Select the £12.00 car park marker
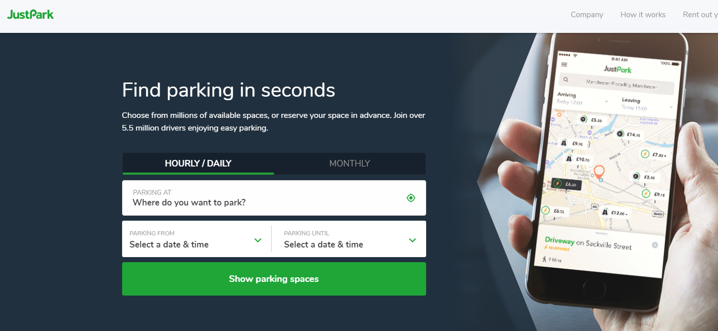This screenshot has width=718, height=331. [x=616, y=213]
